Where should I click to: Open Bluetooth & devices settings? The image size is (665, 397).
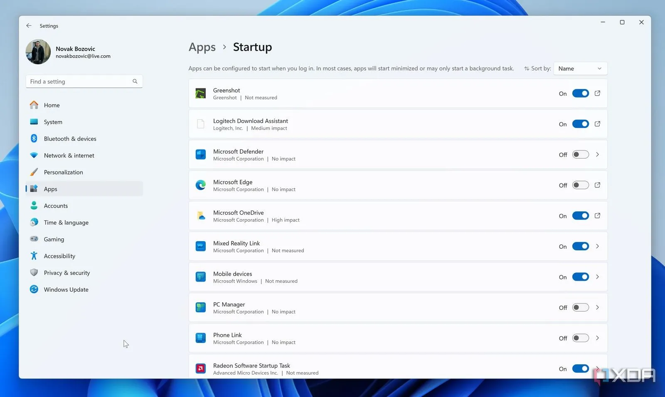pyautogui.click(x=70, y=138)
